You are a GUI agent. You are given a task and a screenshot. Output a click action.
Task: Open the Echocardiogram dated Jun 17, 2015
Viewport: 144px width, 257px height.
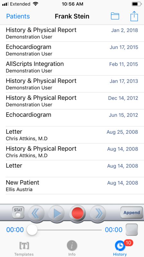tap(72, 50)
